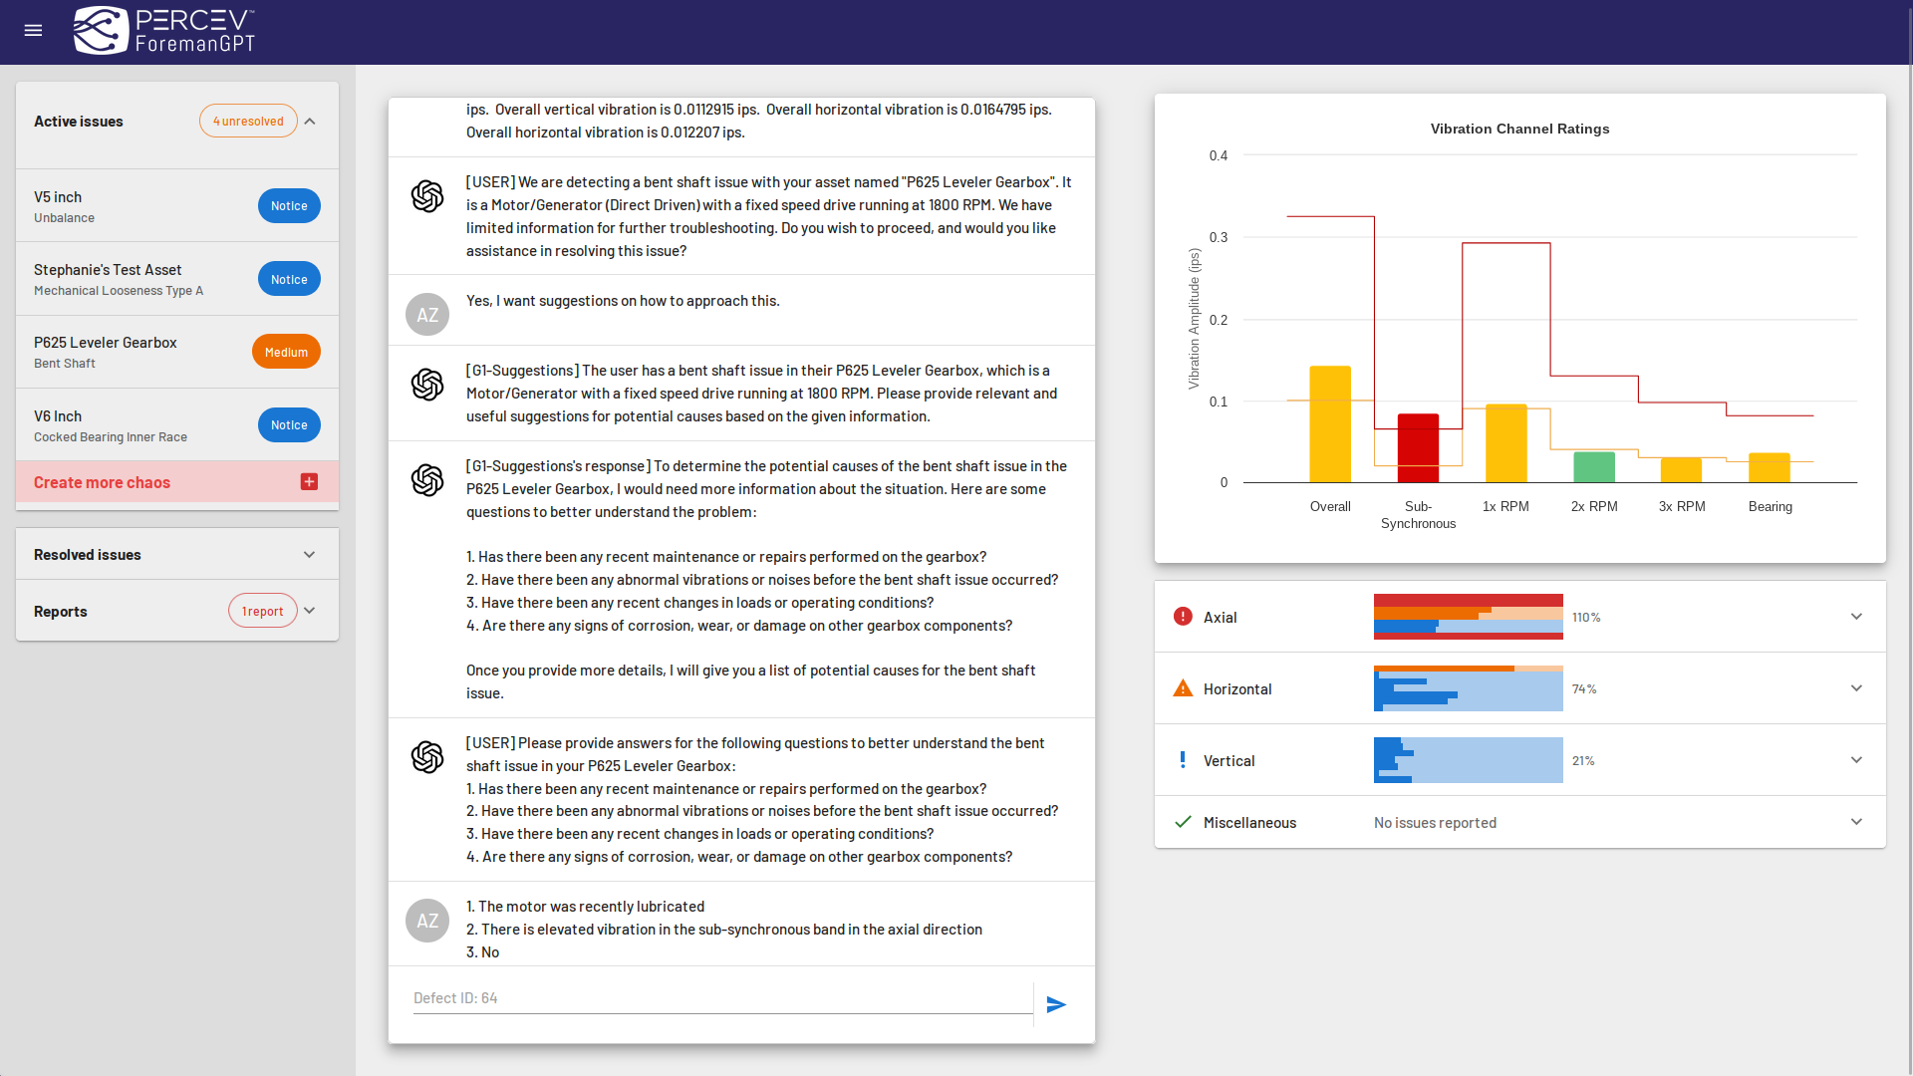Expand the Axial channel details

(x=1856, y=617)
